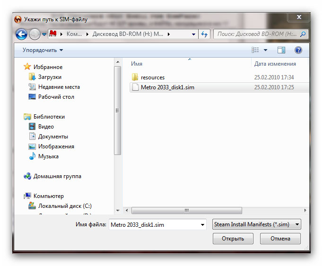Toggle the preview pane icon
The image size is (323, 266).
(x=281, y=50)
